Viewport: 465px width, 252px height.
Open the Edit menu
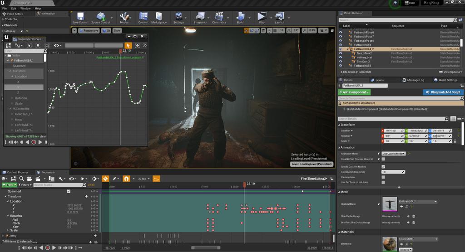click(14, 8)
